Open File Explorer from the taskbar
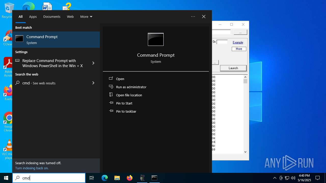The height and width of the screenshot is (183, 326). (x=117, y=178)
